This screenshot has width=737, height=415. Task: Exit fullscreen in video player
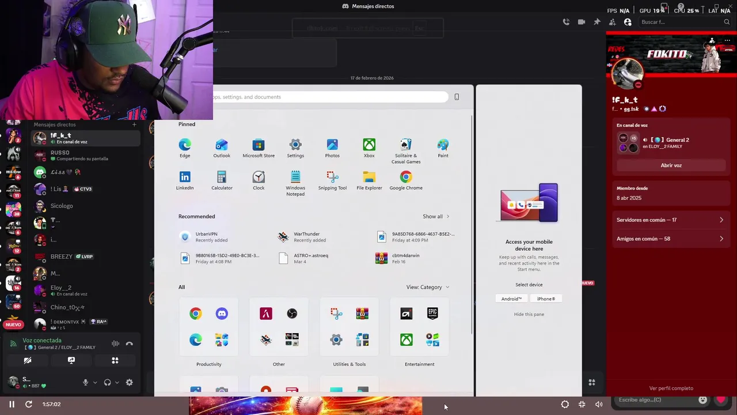(582, 404)
